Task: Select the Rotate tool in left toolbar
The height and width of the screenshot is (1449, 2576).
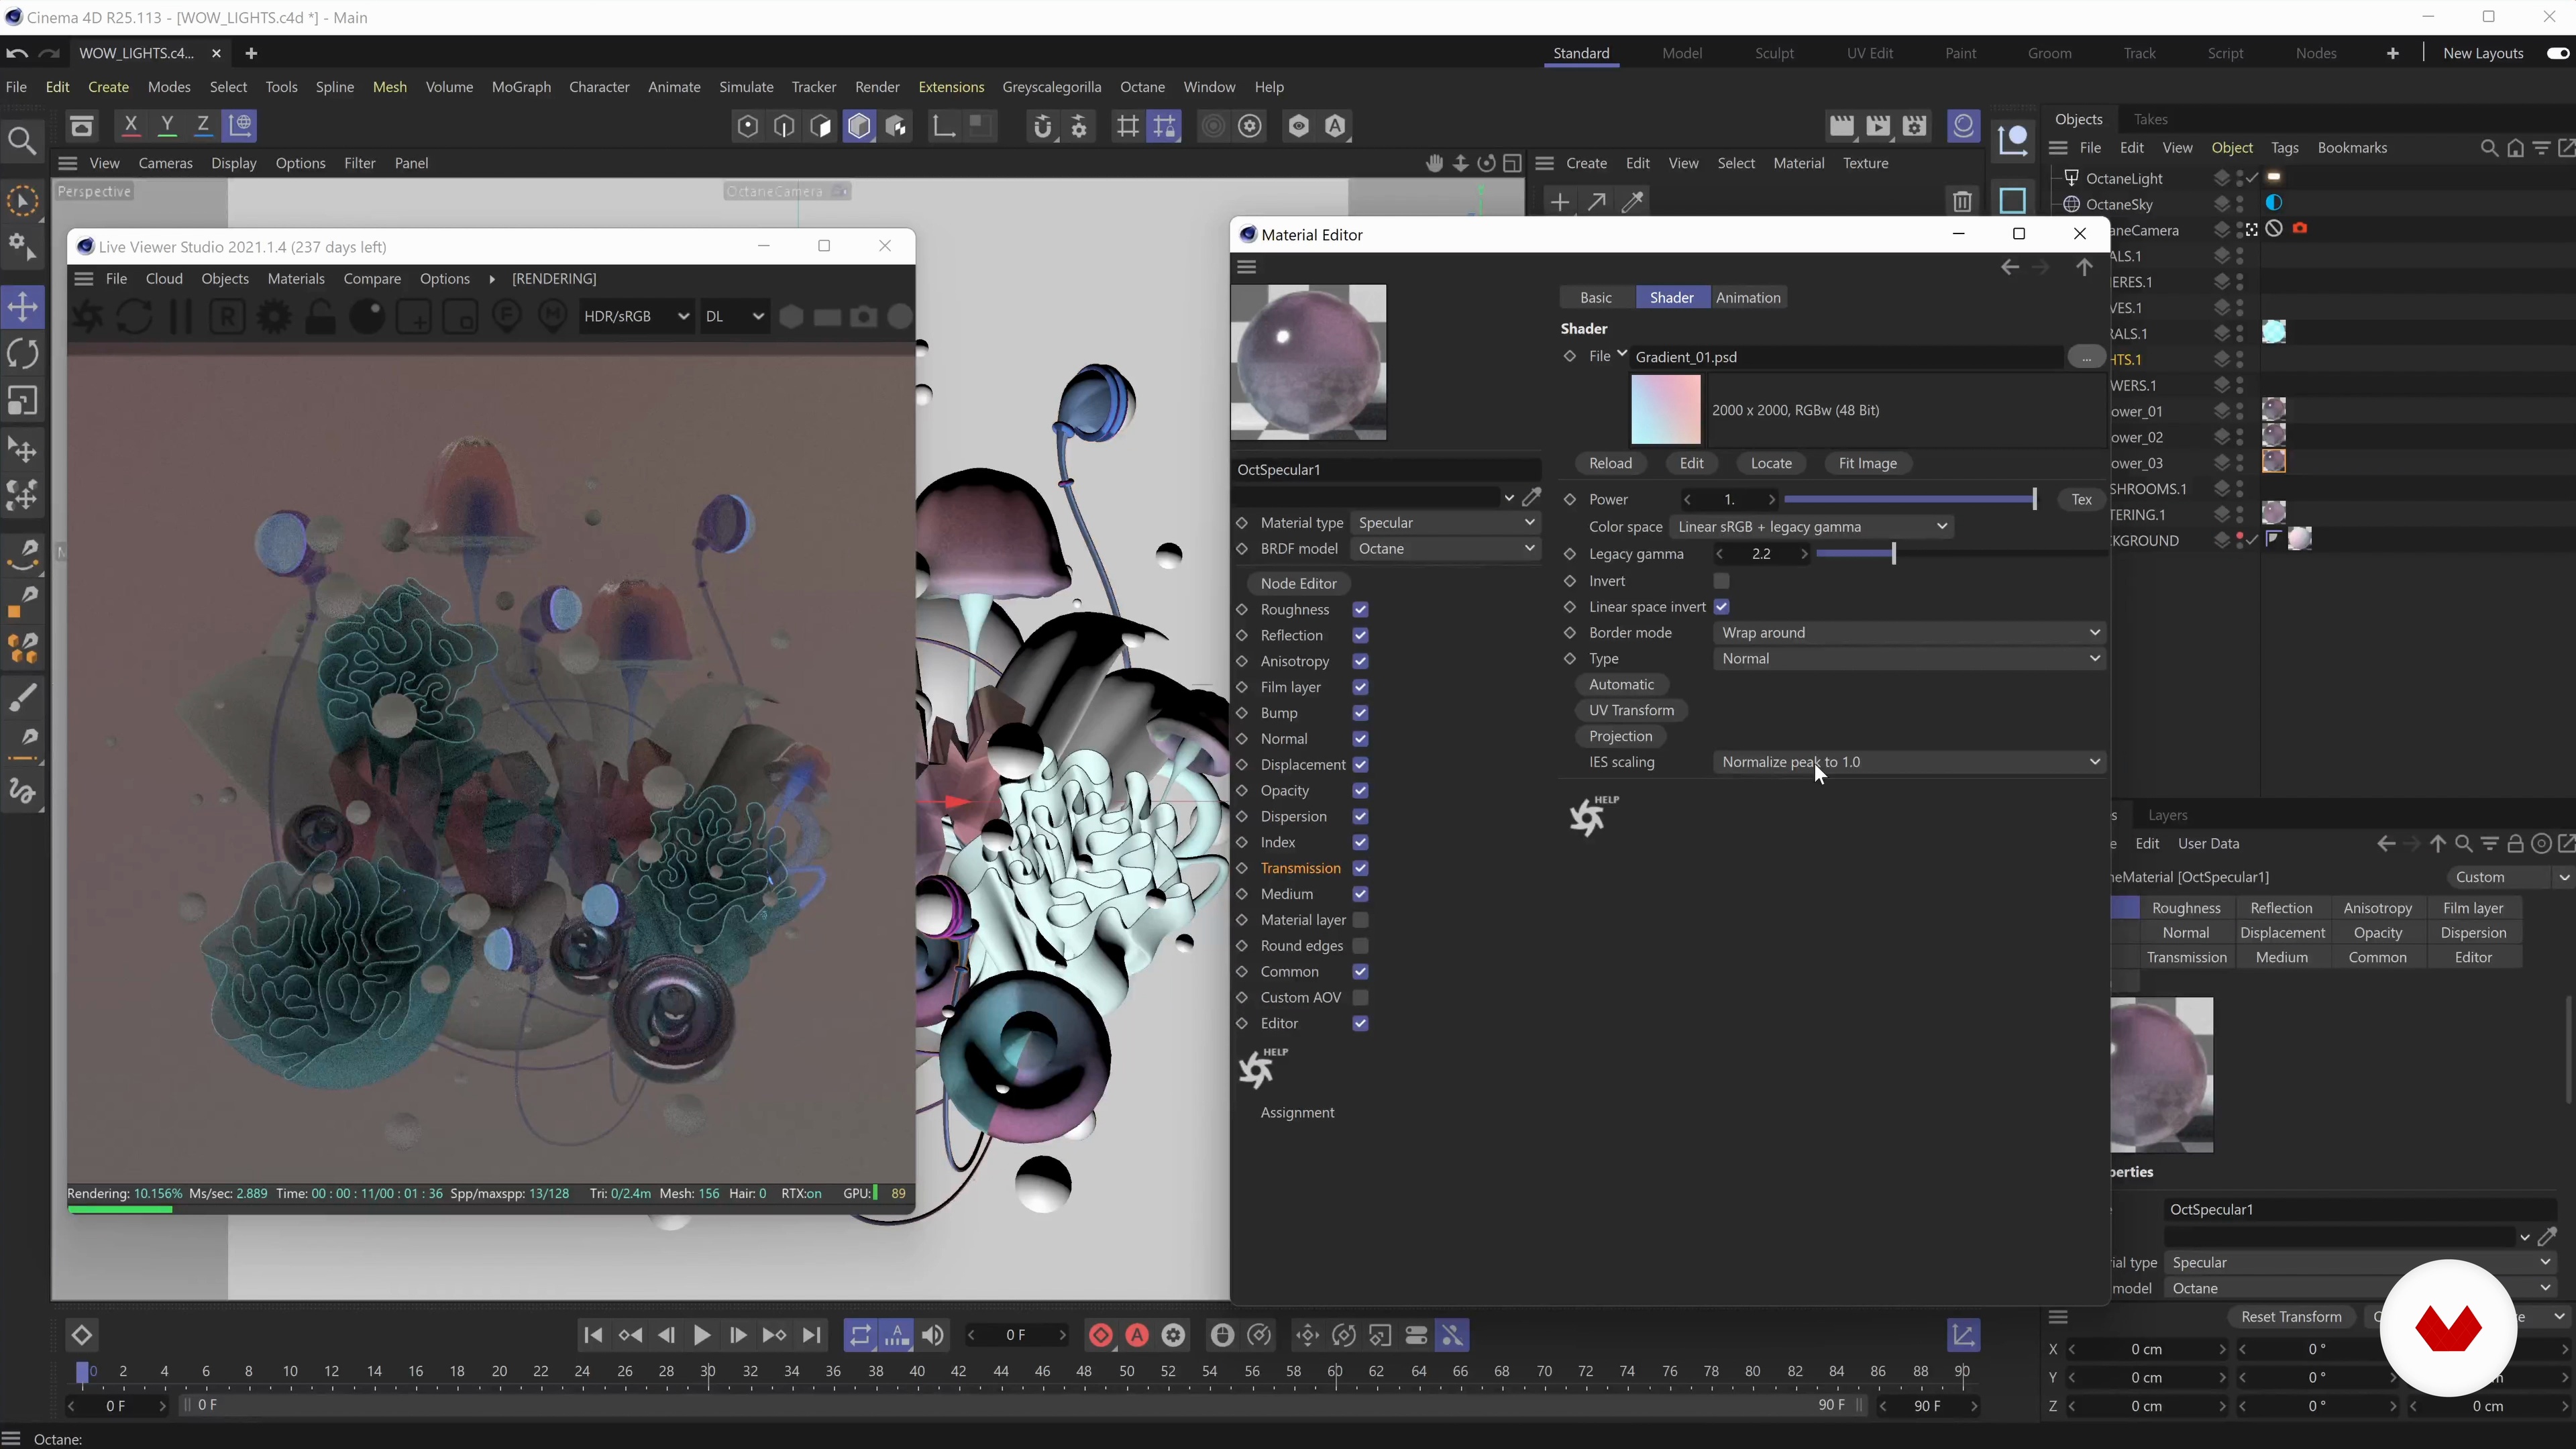Action: click(23, 354)
